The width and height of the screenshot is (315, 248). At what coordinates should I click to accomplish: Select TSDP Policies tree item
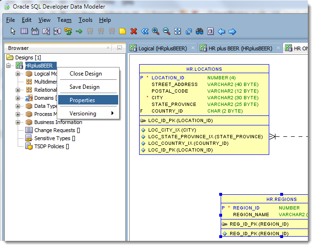51,146
